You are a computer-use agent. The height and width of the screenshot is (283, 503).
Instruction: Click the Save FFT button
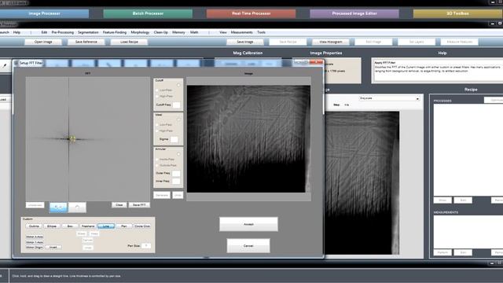point(139,204)
